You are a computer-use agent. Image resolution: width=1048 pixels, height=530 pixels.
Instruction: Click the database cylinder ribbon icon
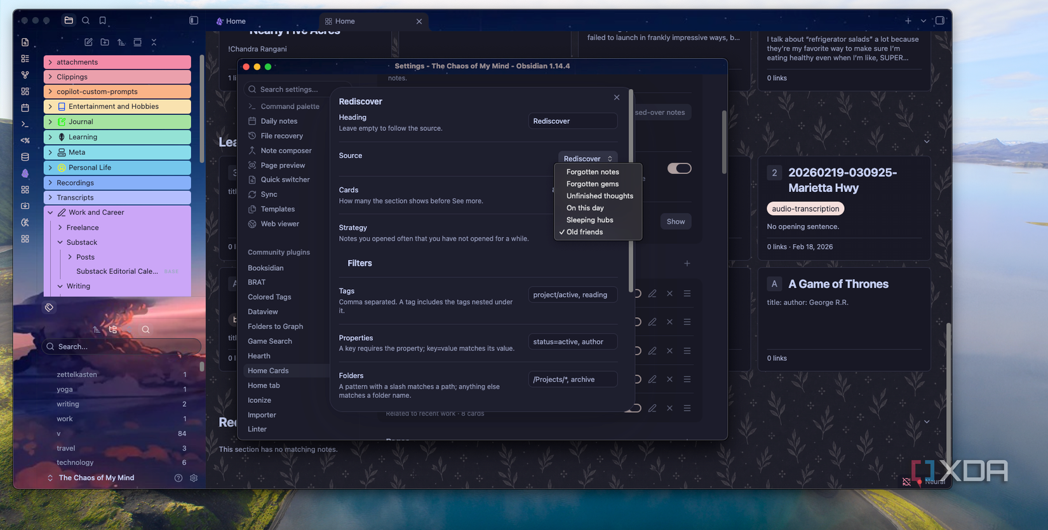(x=25, y=157)
